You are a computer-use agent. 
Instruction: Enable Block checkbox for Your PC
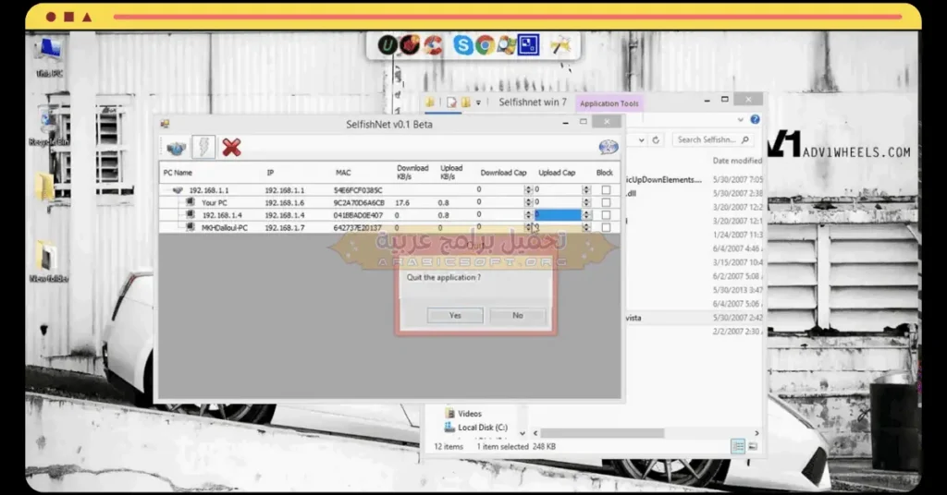606,202
